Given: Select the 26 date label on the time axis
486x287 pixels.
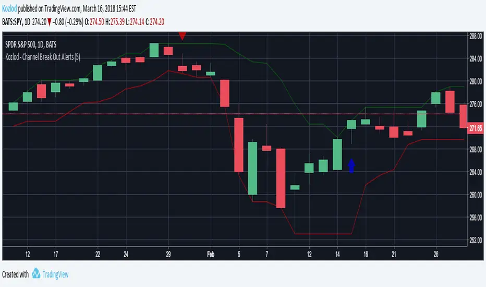Looking at the screenshot, I should [x=436, y=254].
